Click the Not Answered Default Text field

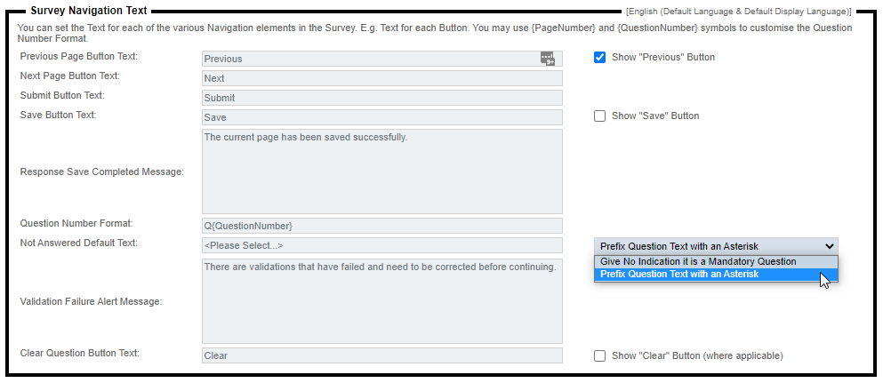(382, 245)
